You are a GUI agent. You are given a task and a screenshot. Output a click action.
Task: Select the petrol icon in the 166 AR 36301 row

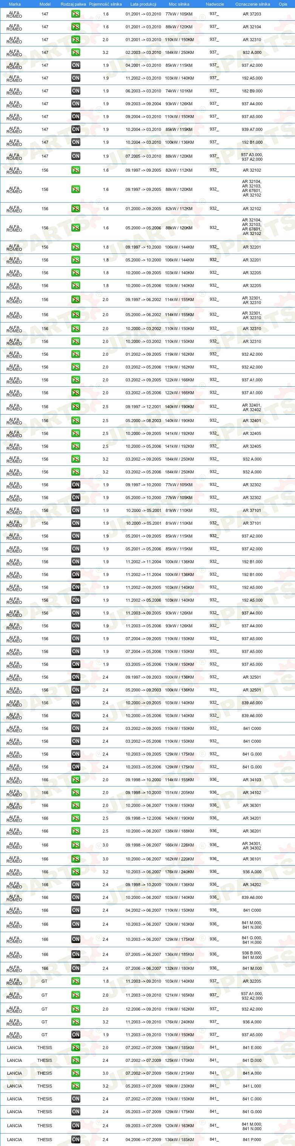click(76, 806)
